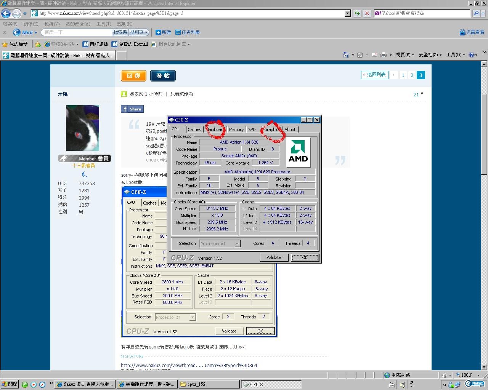This screenshot has width=488, height=390.
Task: Open 我的最愛 favorites star button
Action: [15, 44]
